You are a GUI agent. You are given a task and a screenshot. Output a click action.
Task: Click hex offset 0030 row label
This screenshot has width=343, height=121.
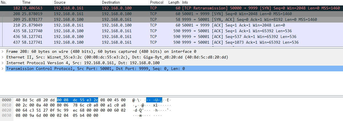point(7,115)
